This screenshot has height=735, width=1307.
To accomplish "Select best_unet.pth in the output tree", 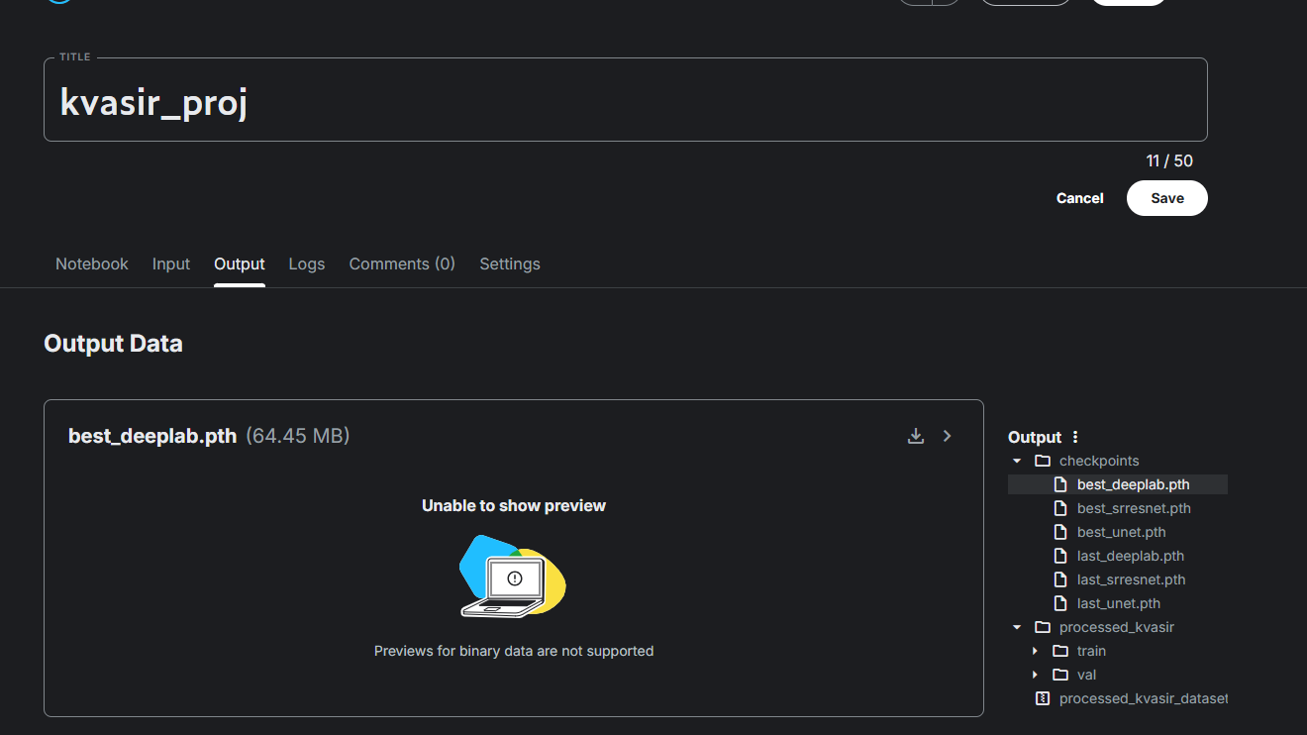I will 1122,532.
